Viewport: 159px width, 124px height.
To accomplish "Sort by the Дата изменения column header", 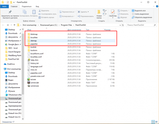I will click(x=74, y=30).
